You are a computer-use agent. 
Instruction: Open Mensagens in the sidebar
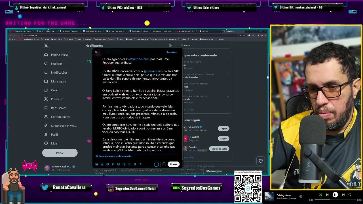[x=55, y=81]
